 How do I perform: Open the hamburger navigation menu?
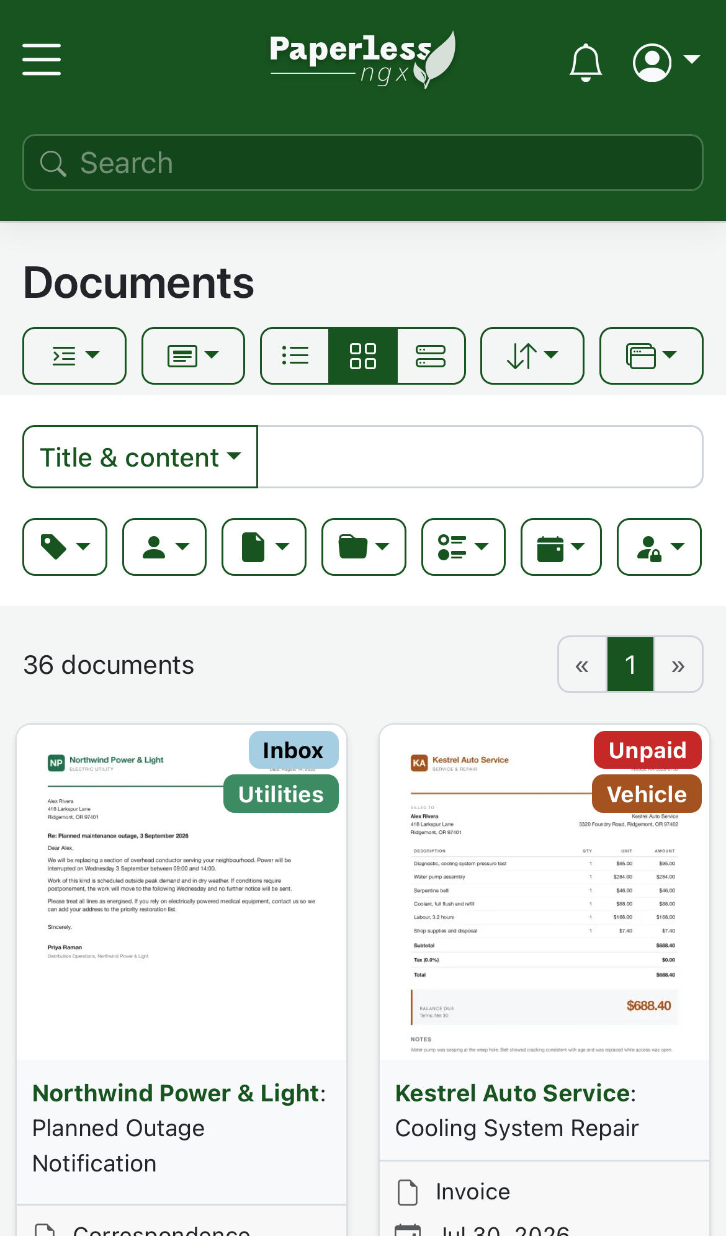(42, 60)
